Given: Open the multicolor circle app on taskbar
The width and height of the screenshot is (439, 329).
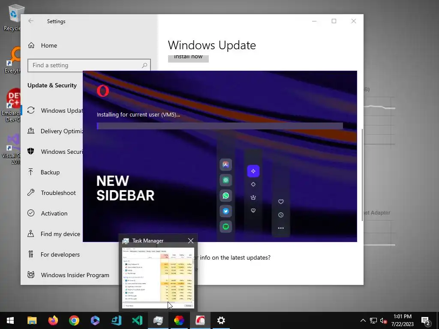Looking at the screenshot, I should tap(179, 320).
